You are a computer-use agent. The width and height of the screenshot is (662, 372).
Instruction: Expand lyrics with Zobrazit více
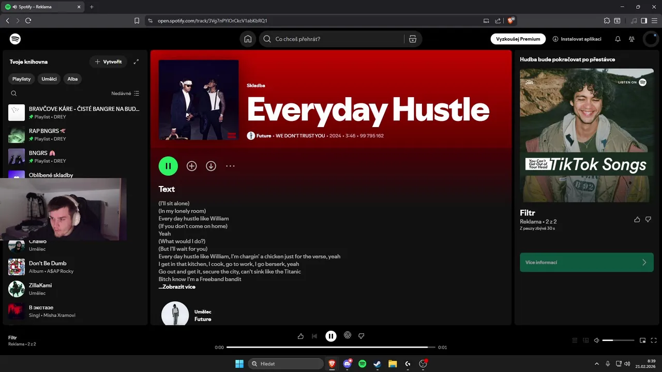pos(177,287)
